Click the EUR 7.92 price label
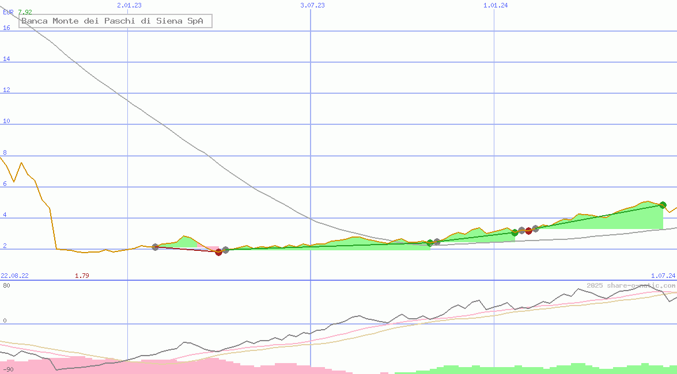 pos(18,12)
